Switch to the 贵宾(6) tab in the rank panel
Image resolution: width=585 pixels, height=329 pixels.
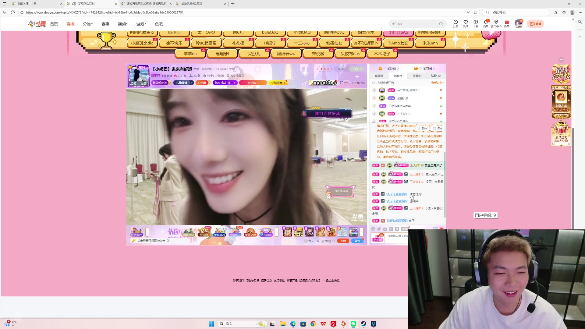(x=417, y=76)
